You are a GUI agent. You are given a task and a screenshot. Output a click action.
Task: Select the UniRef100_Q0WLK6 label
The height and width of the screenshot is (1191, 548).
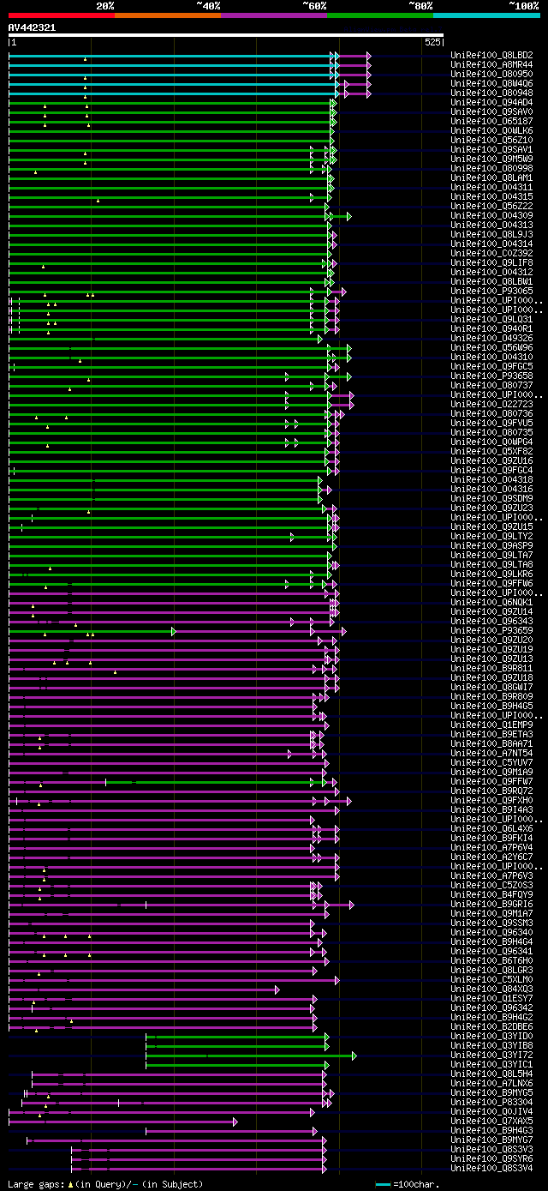[x=491, y=131]
